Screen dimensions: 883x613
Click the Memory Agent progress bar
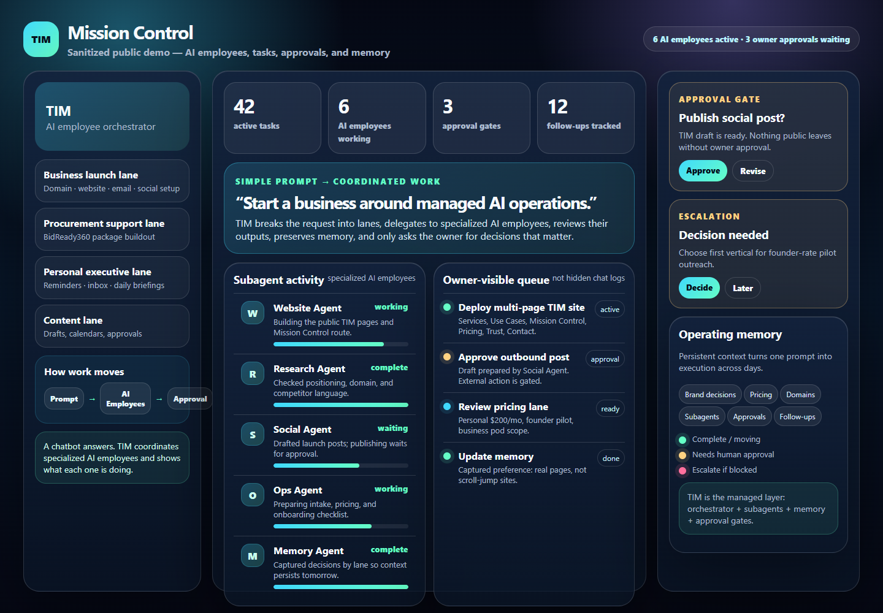point(341,587)
